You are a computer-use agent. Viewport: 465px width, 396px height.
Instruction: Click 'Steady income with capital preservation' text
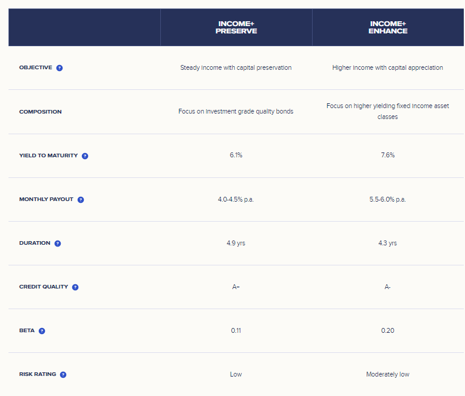click(x=236, y=67)
